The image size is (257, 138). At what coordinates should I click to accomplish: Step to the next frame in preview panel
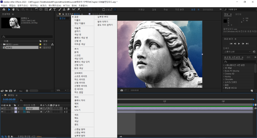click(243, 43)
